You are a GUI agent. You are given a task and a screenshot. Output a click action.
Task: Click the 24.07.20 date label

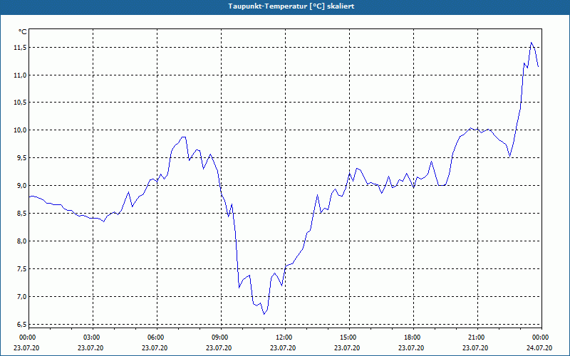[539, 348]
